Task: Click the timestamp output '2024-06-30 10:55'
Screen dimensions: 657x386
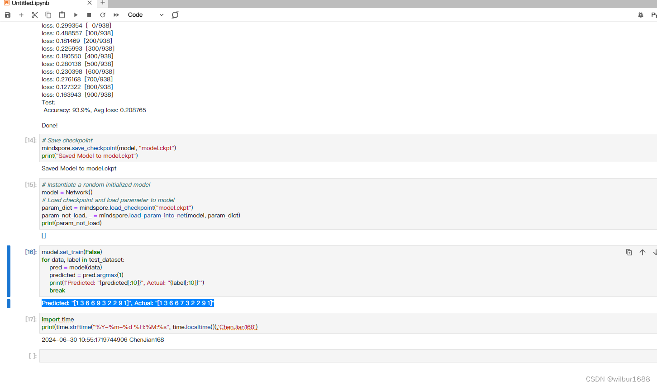Action: 103,340
